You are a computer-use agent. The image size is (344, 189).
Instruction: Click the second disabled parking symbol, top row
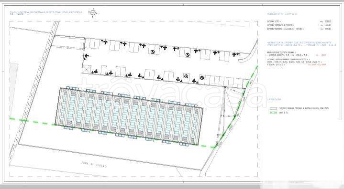click(x=187, y=55)
